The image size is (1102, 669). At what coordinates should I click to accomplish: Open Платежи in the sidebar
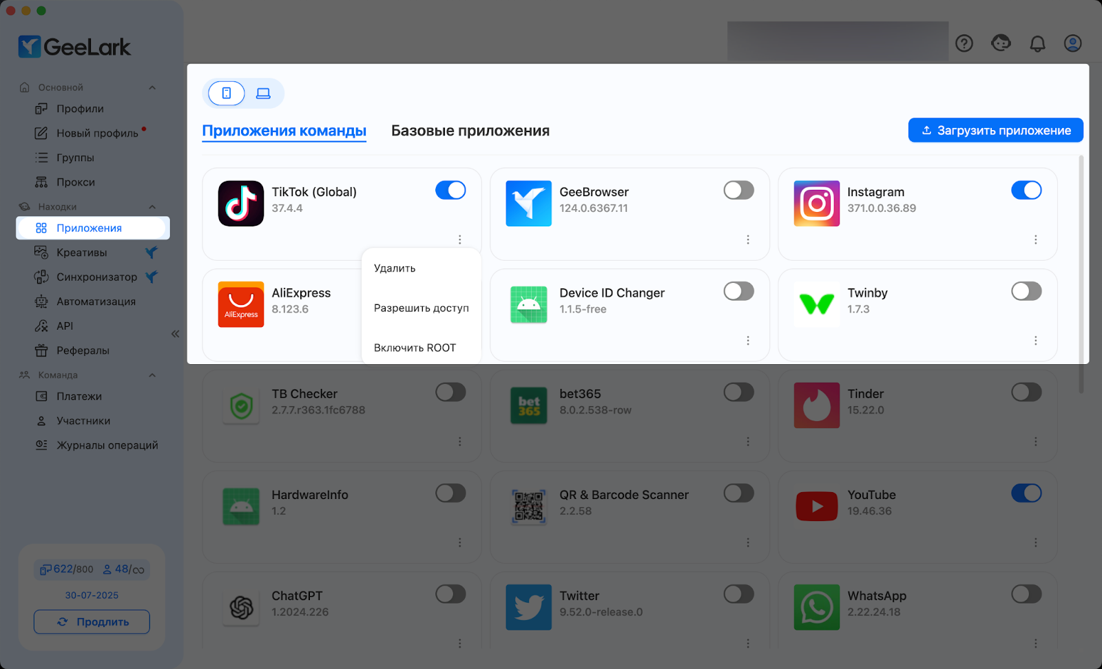click(79, 396)
